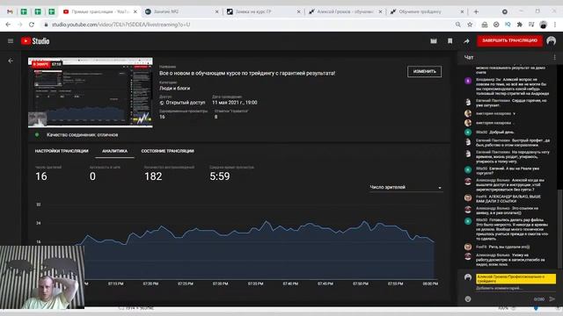Switch to the Алексей Громов browser tab

(345, 11)
